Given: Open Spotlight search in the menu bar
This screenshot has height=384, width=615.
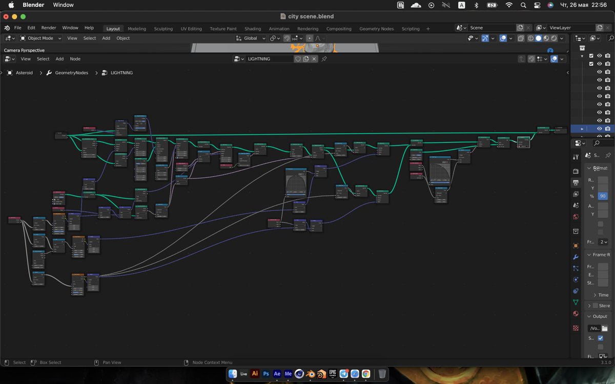Looking at the screenshot, I should point(523,5).
